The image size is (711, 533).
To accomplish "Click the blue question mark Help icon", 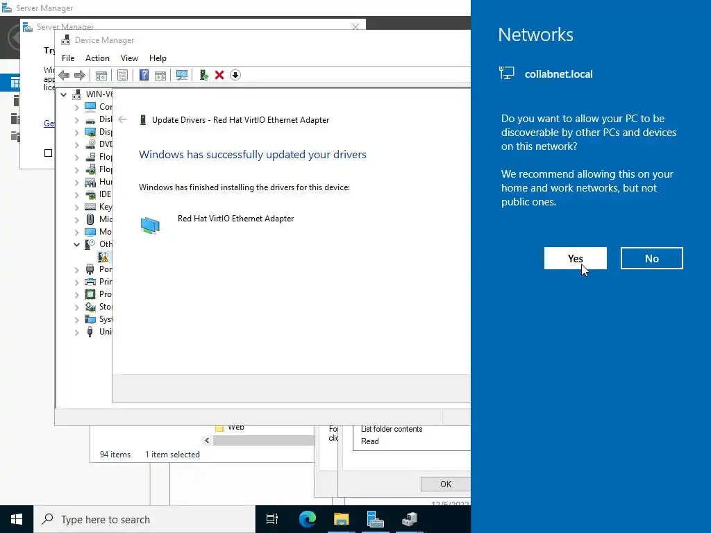I will coord(144,75).
